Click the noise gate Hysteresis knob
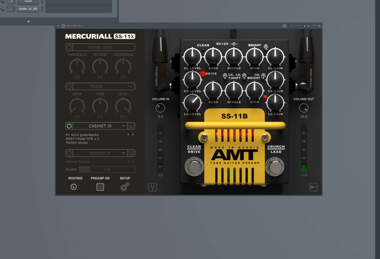Image resolution: width=380 pixels, height=259 pixels. (x=123, y=66)
